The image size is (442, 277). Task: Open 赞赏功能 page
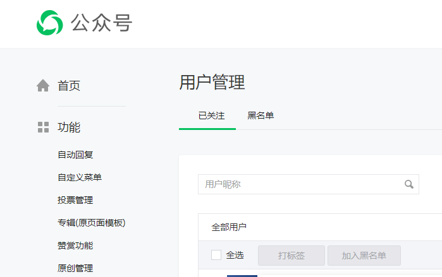[75, 245]
